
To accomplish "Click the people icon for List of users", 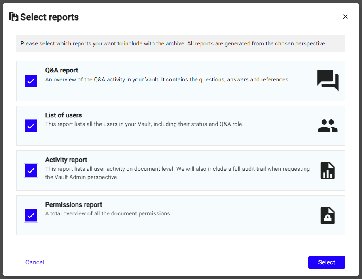I will (327, 126).
